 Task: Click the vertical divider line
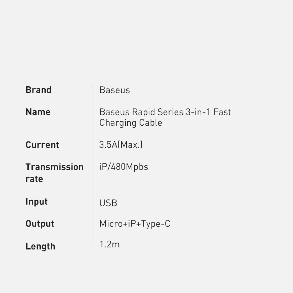click(x=93, y=167)
